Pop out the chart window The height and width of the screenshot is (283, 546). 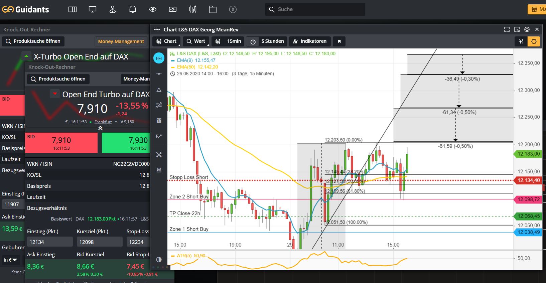(517, 29)
